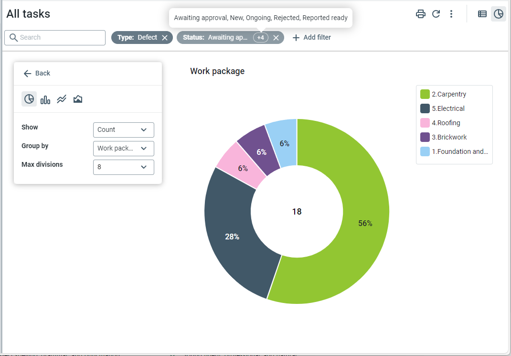Switch to chart view
511x356 pixels.
coord(498,14)
